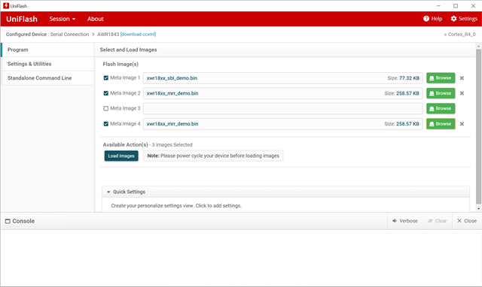Click 'Click to add settings' text
The image size is (482, 287).
tap(218, 206)
